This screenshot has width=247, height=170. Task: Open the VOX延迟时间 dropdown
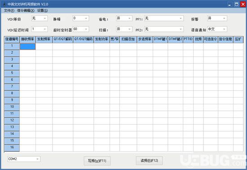[x=40, y=29]
